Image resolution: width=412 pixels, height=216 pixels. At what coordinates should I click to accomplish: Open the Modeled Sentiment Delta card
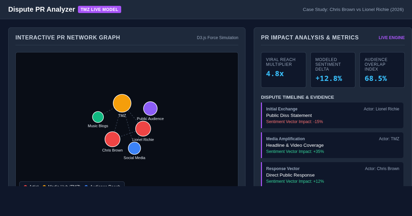pyautogui.click(x=333, y=70)
